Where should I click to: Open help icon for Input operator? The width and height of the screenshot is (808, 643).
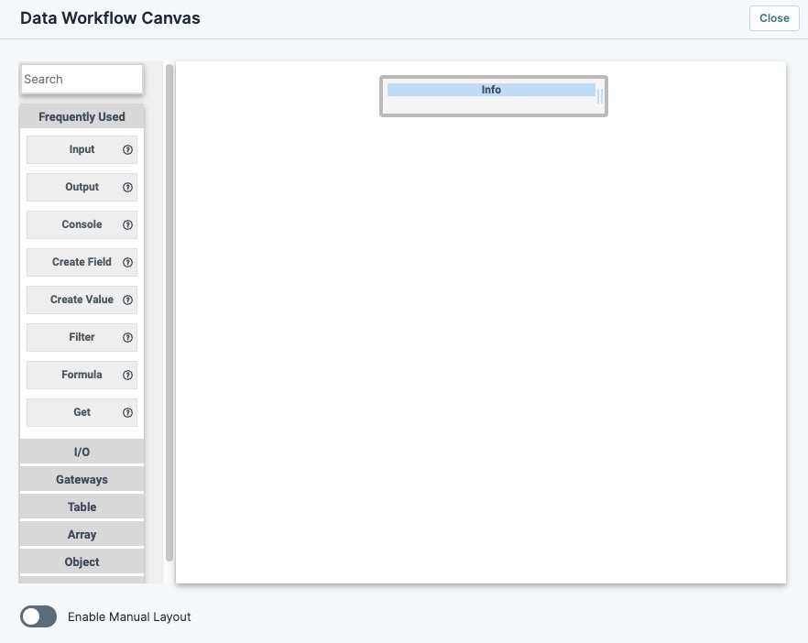coord(128,149)
